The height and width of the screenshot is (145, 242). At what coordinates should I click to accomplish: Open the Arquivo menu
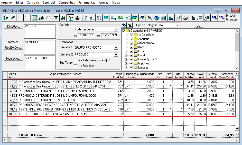6,3
